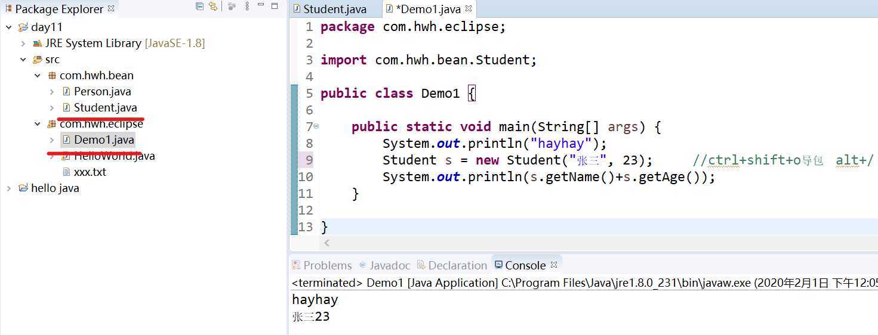Select hello java project

pos(55,188)
